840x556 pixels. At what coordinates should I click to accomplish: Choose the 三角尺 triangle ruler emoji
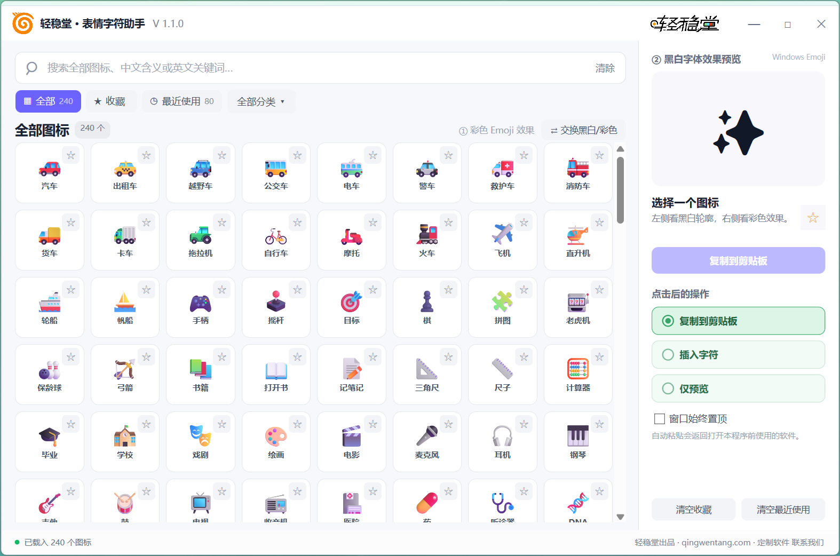[x=427, y=375]
